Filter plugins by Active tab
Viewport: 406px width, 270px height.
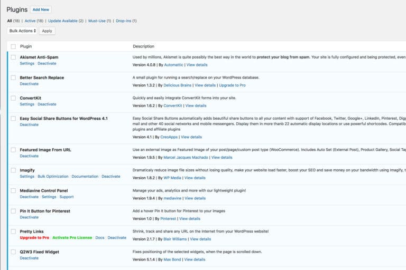point(30,21)
